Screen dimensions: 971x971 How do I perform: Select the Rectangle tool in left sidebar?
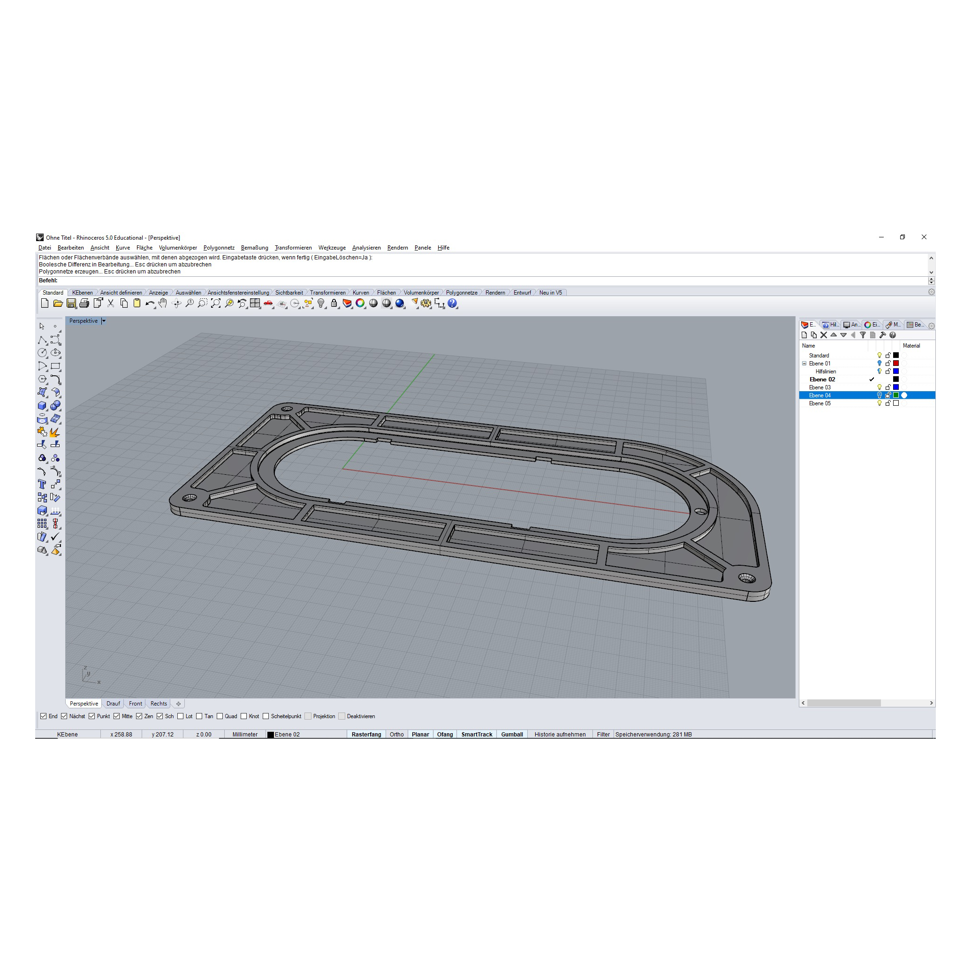55,366
